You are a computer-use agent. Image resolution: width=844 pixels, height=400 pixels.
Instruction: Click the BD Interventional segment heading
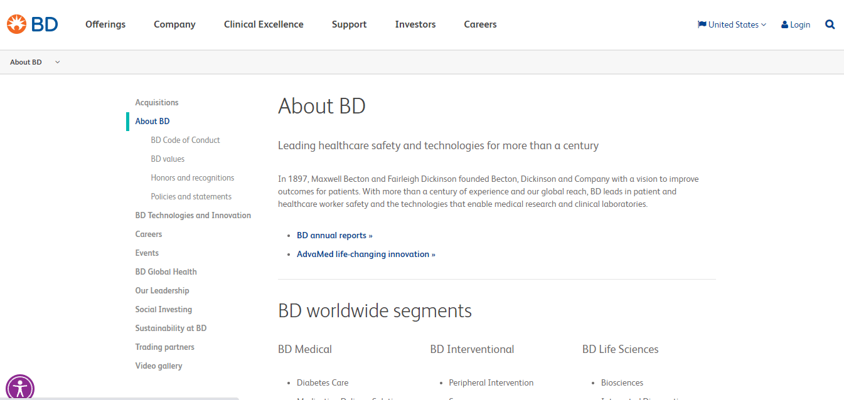[x=472, y=349]
